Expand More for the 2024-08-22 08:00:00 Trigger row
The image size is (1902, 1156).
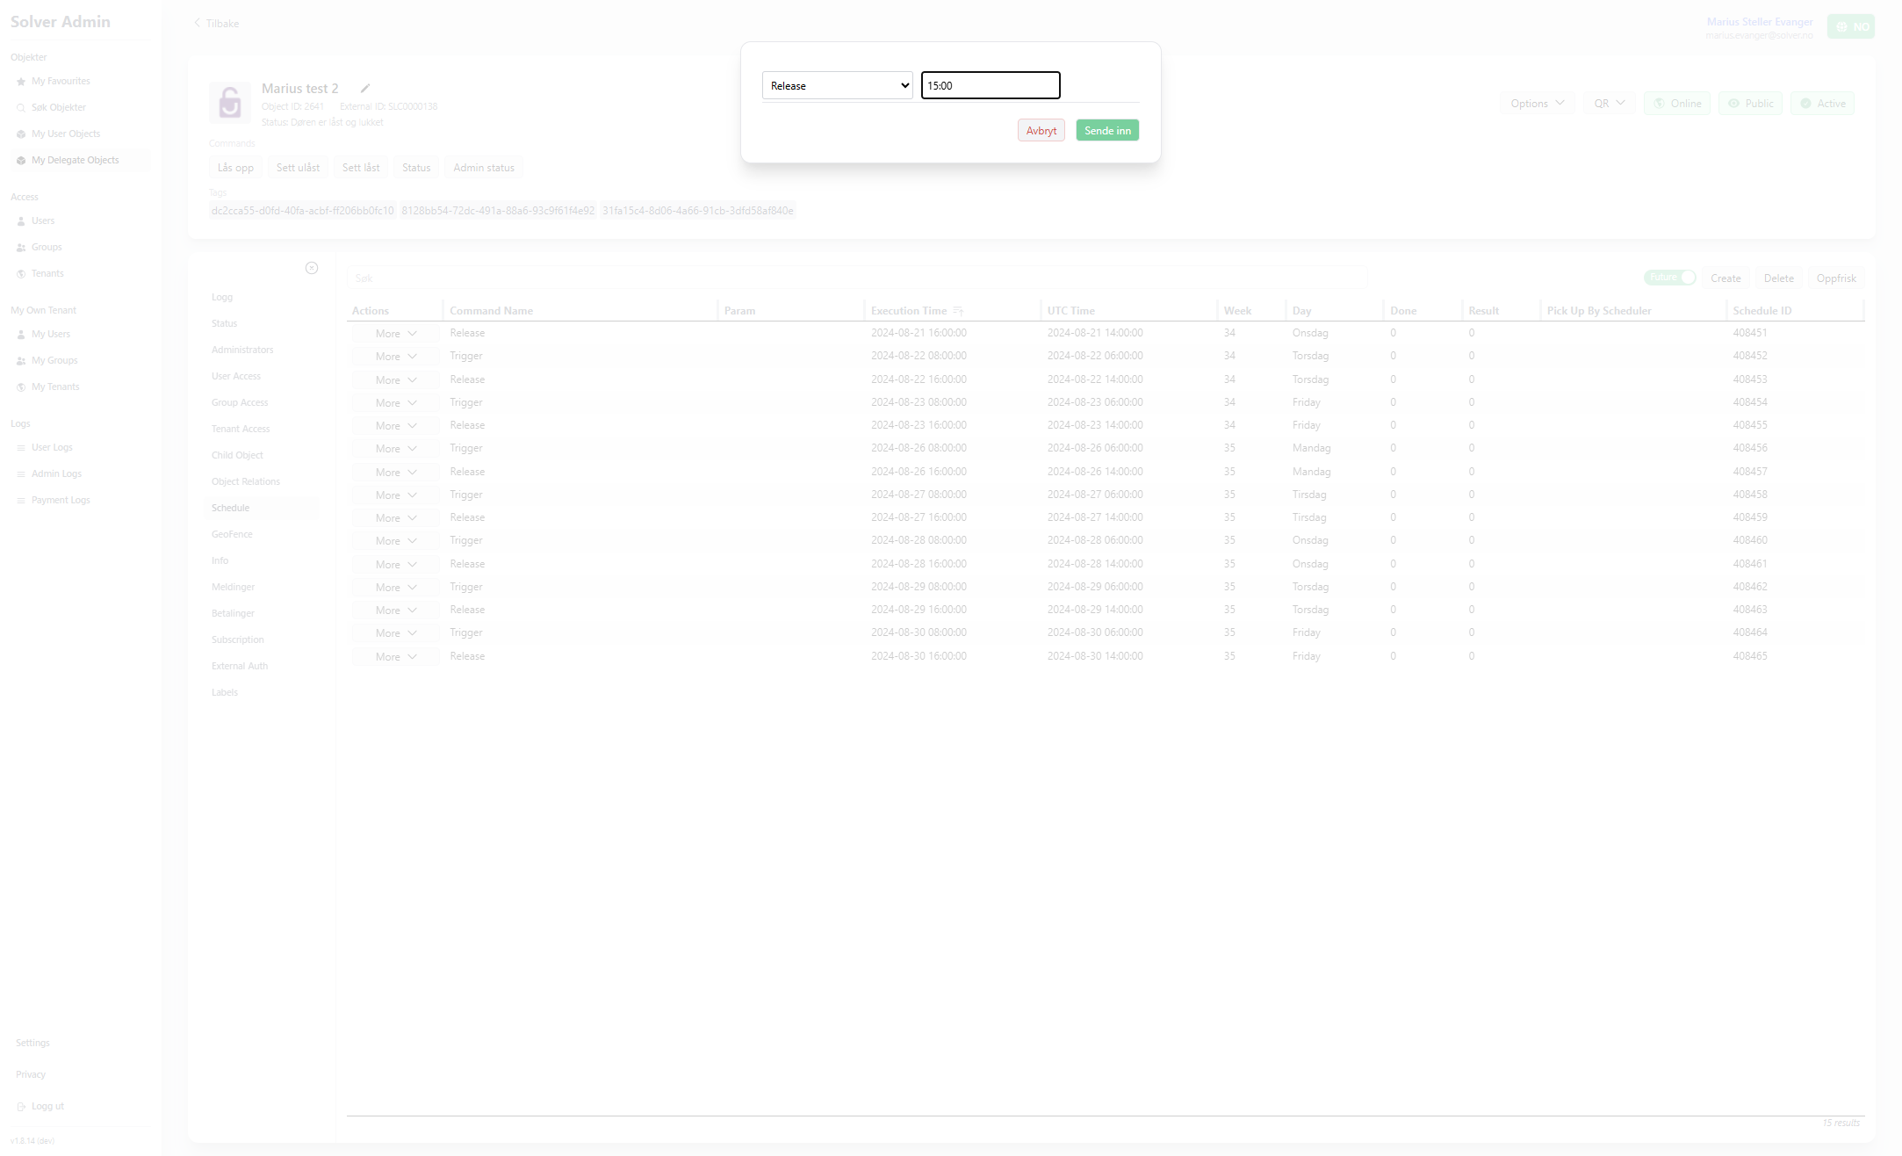pyautogui.click(x=395, y=356)
